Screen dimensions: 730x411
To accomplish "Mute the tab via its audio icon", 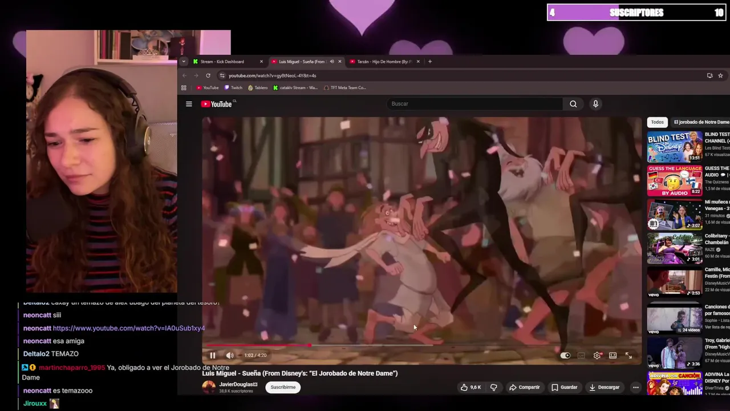I will point(332,62).
